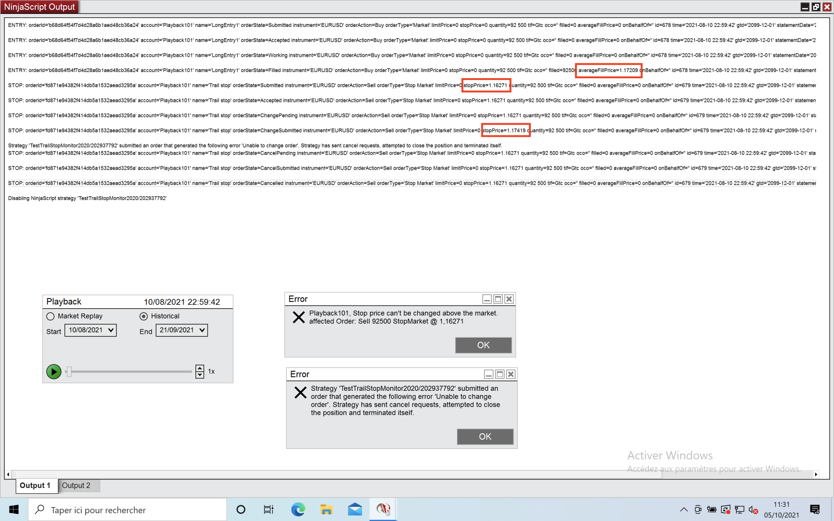This screenshot has height=521, width=834.
Task: Switch to Output 1 tab
Action: click(x=35, y=485)
